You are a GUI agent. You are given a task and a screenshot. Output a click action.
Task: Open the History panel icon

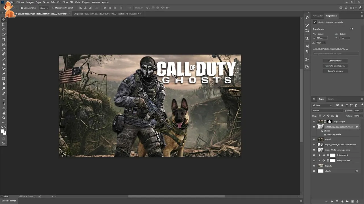[307, 18]
